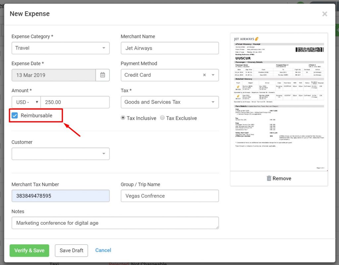Click the Cancel link
Screen dimensions: 339x265
[103, 250]
